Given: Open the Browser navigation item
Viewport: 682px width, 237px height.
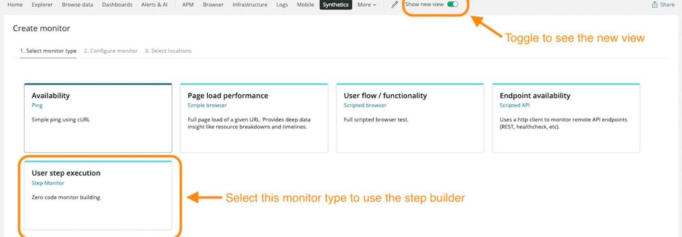Looking at the screenshot, I should [213, 5].
